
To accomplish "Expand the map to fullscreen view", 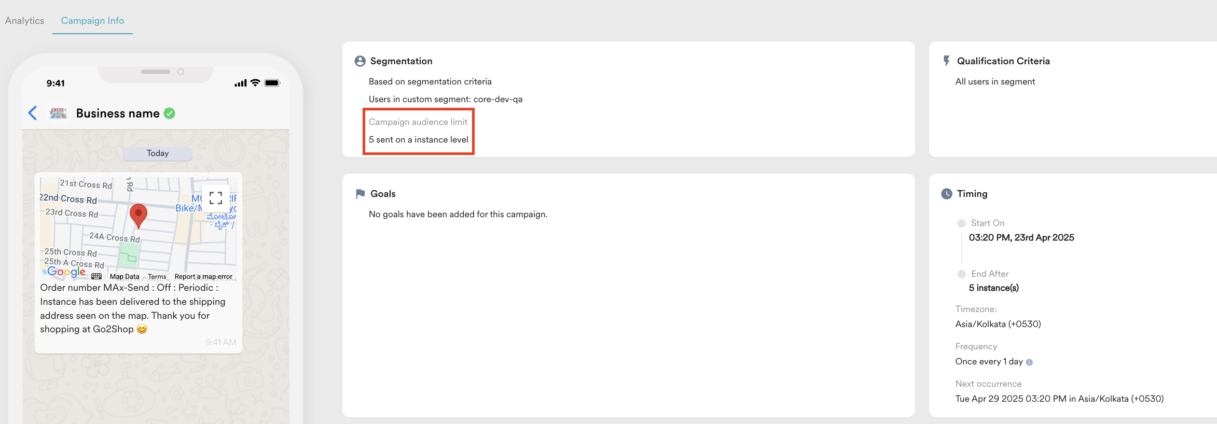I will pyautogui.click(x=216, y=198).
